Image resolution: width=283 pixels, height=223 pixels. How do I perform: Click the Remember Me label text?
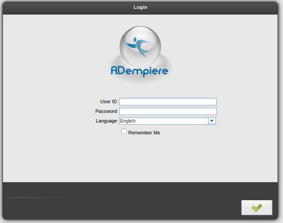pyautogui.click(x=144, y=132)
